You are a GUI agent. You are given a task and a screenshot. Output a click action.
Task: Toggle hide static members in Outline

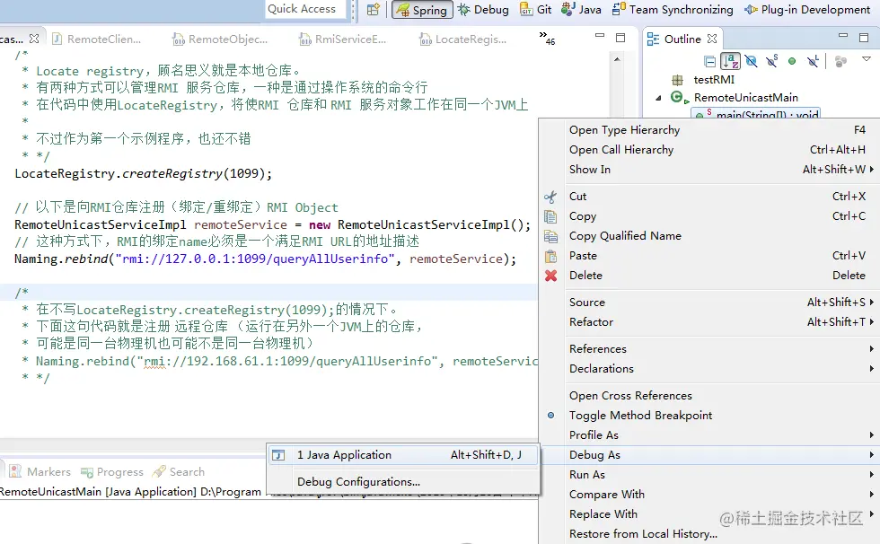tap(771, 60)
